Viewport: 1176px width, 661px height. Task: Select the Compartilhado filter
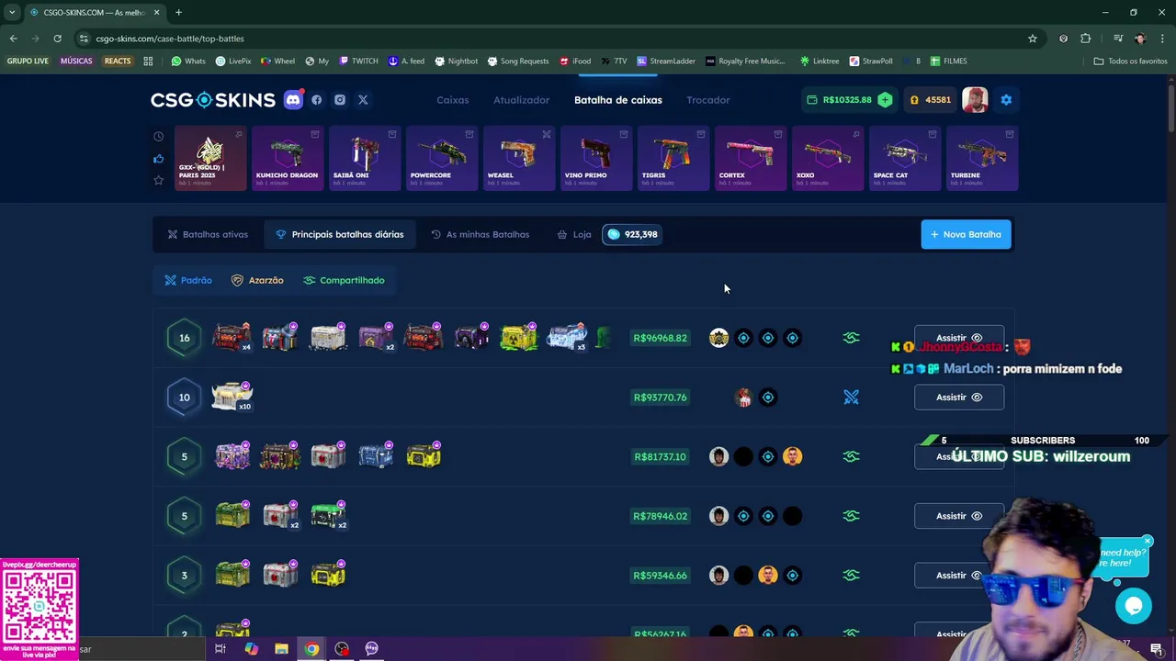click(345, 280)
